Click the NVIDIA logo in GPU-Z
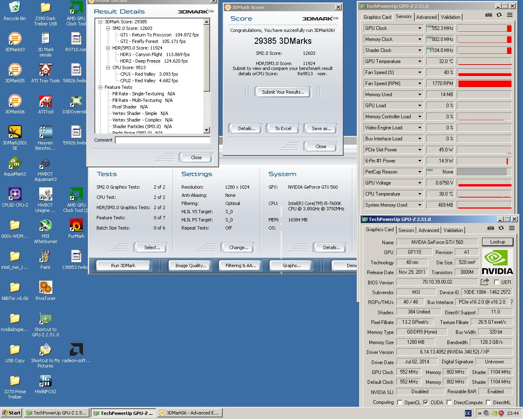The height and width of the screenshot is (419, 523). pos(497,262)
